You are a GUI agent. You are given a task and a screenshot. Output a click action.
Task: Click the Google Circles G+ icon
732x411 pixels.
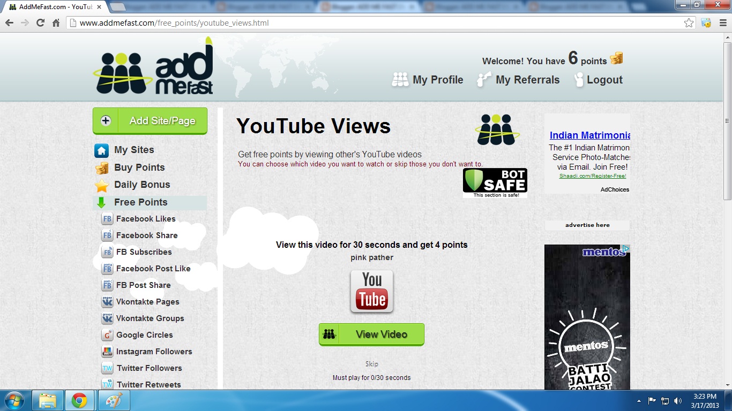(x=107, y=335)
